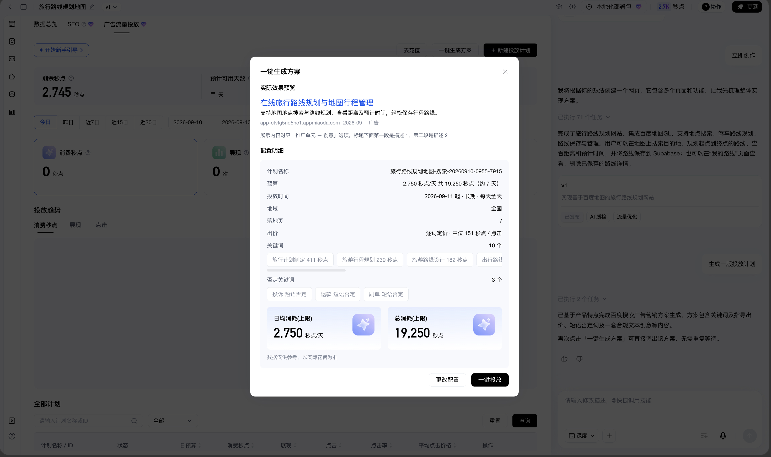Toggle the sidebar panel icon
Image resolution: width=771 pixels, height=457 pixels.
point(23,7)
